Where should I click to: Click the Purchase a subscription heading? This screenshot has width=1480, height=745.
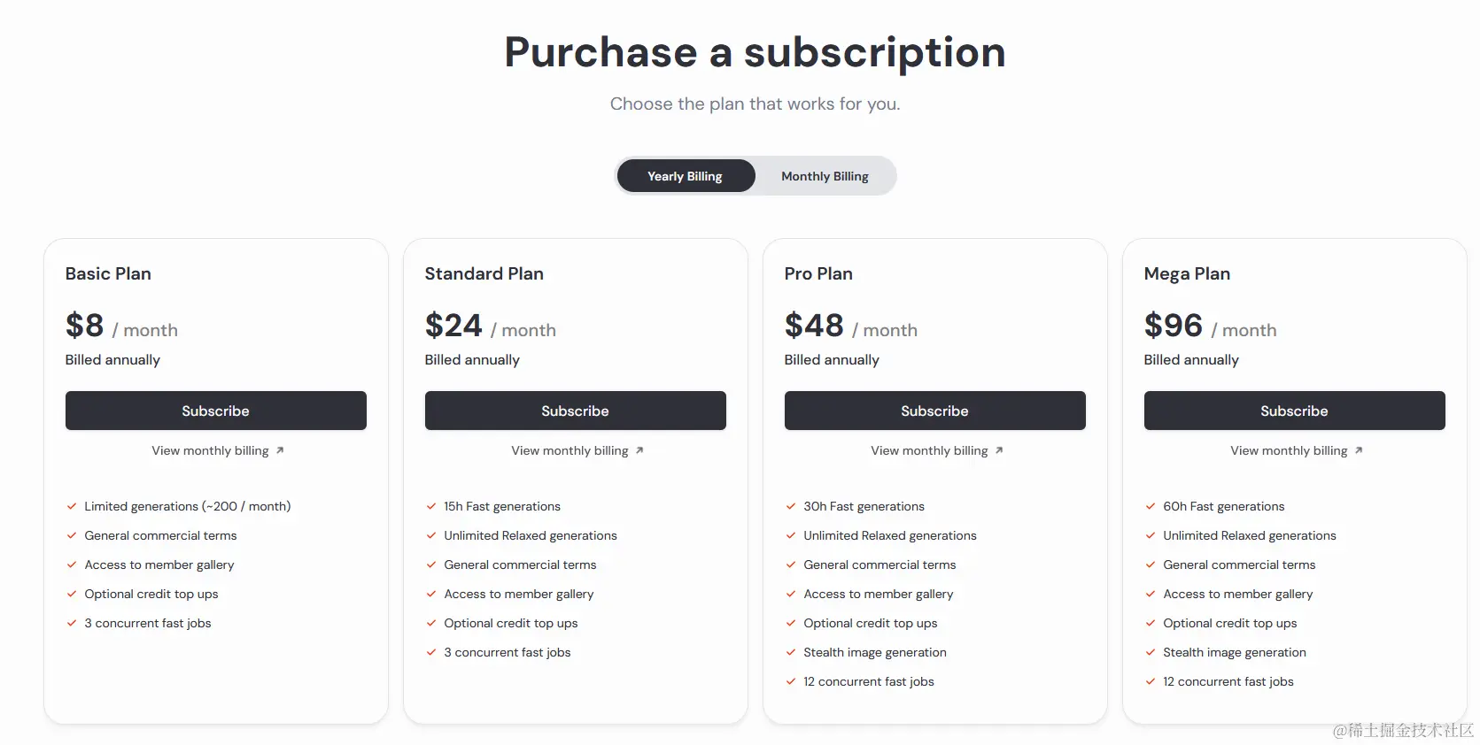click(x=755, y=52)
